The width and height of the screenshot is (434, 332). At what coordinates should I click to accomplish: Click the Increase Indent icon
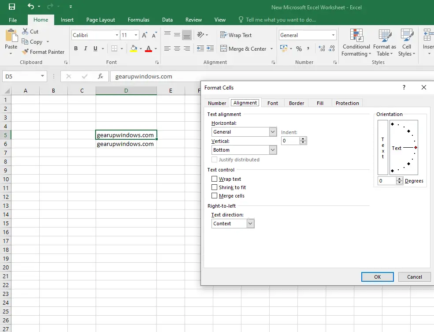point(210,49)
